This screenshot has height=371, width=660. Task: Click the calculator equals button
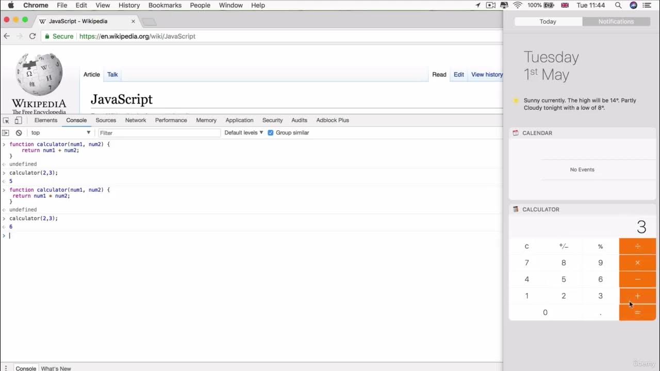pyautogui.click(x=637, y=312)
